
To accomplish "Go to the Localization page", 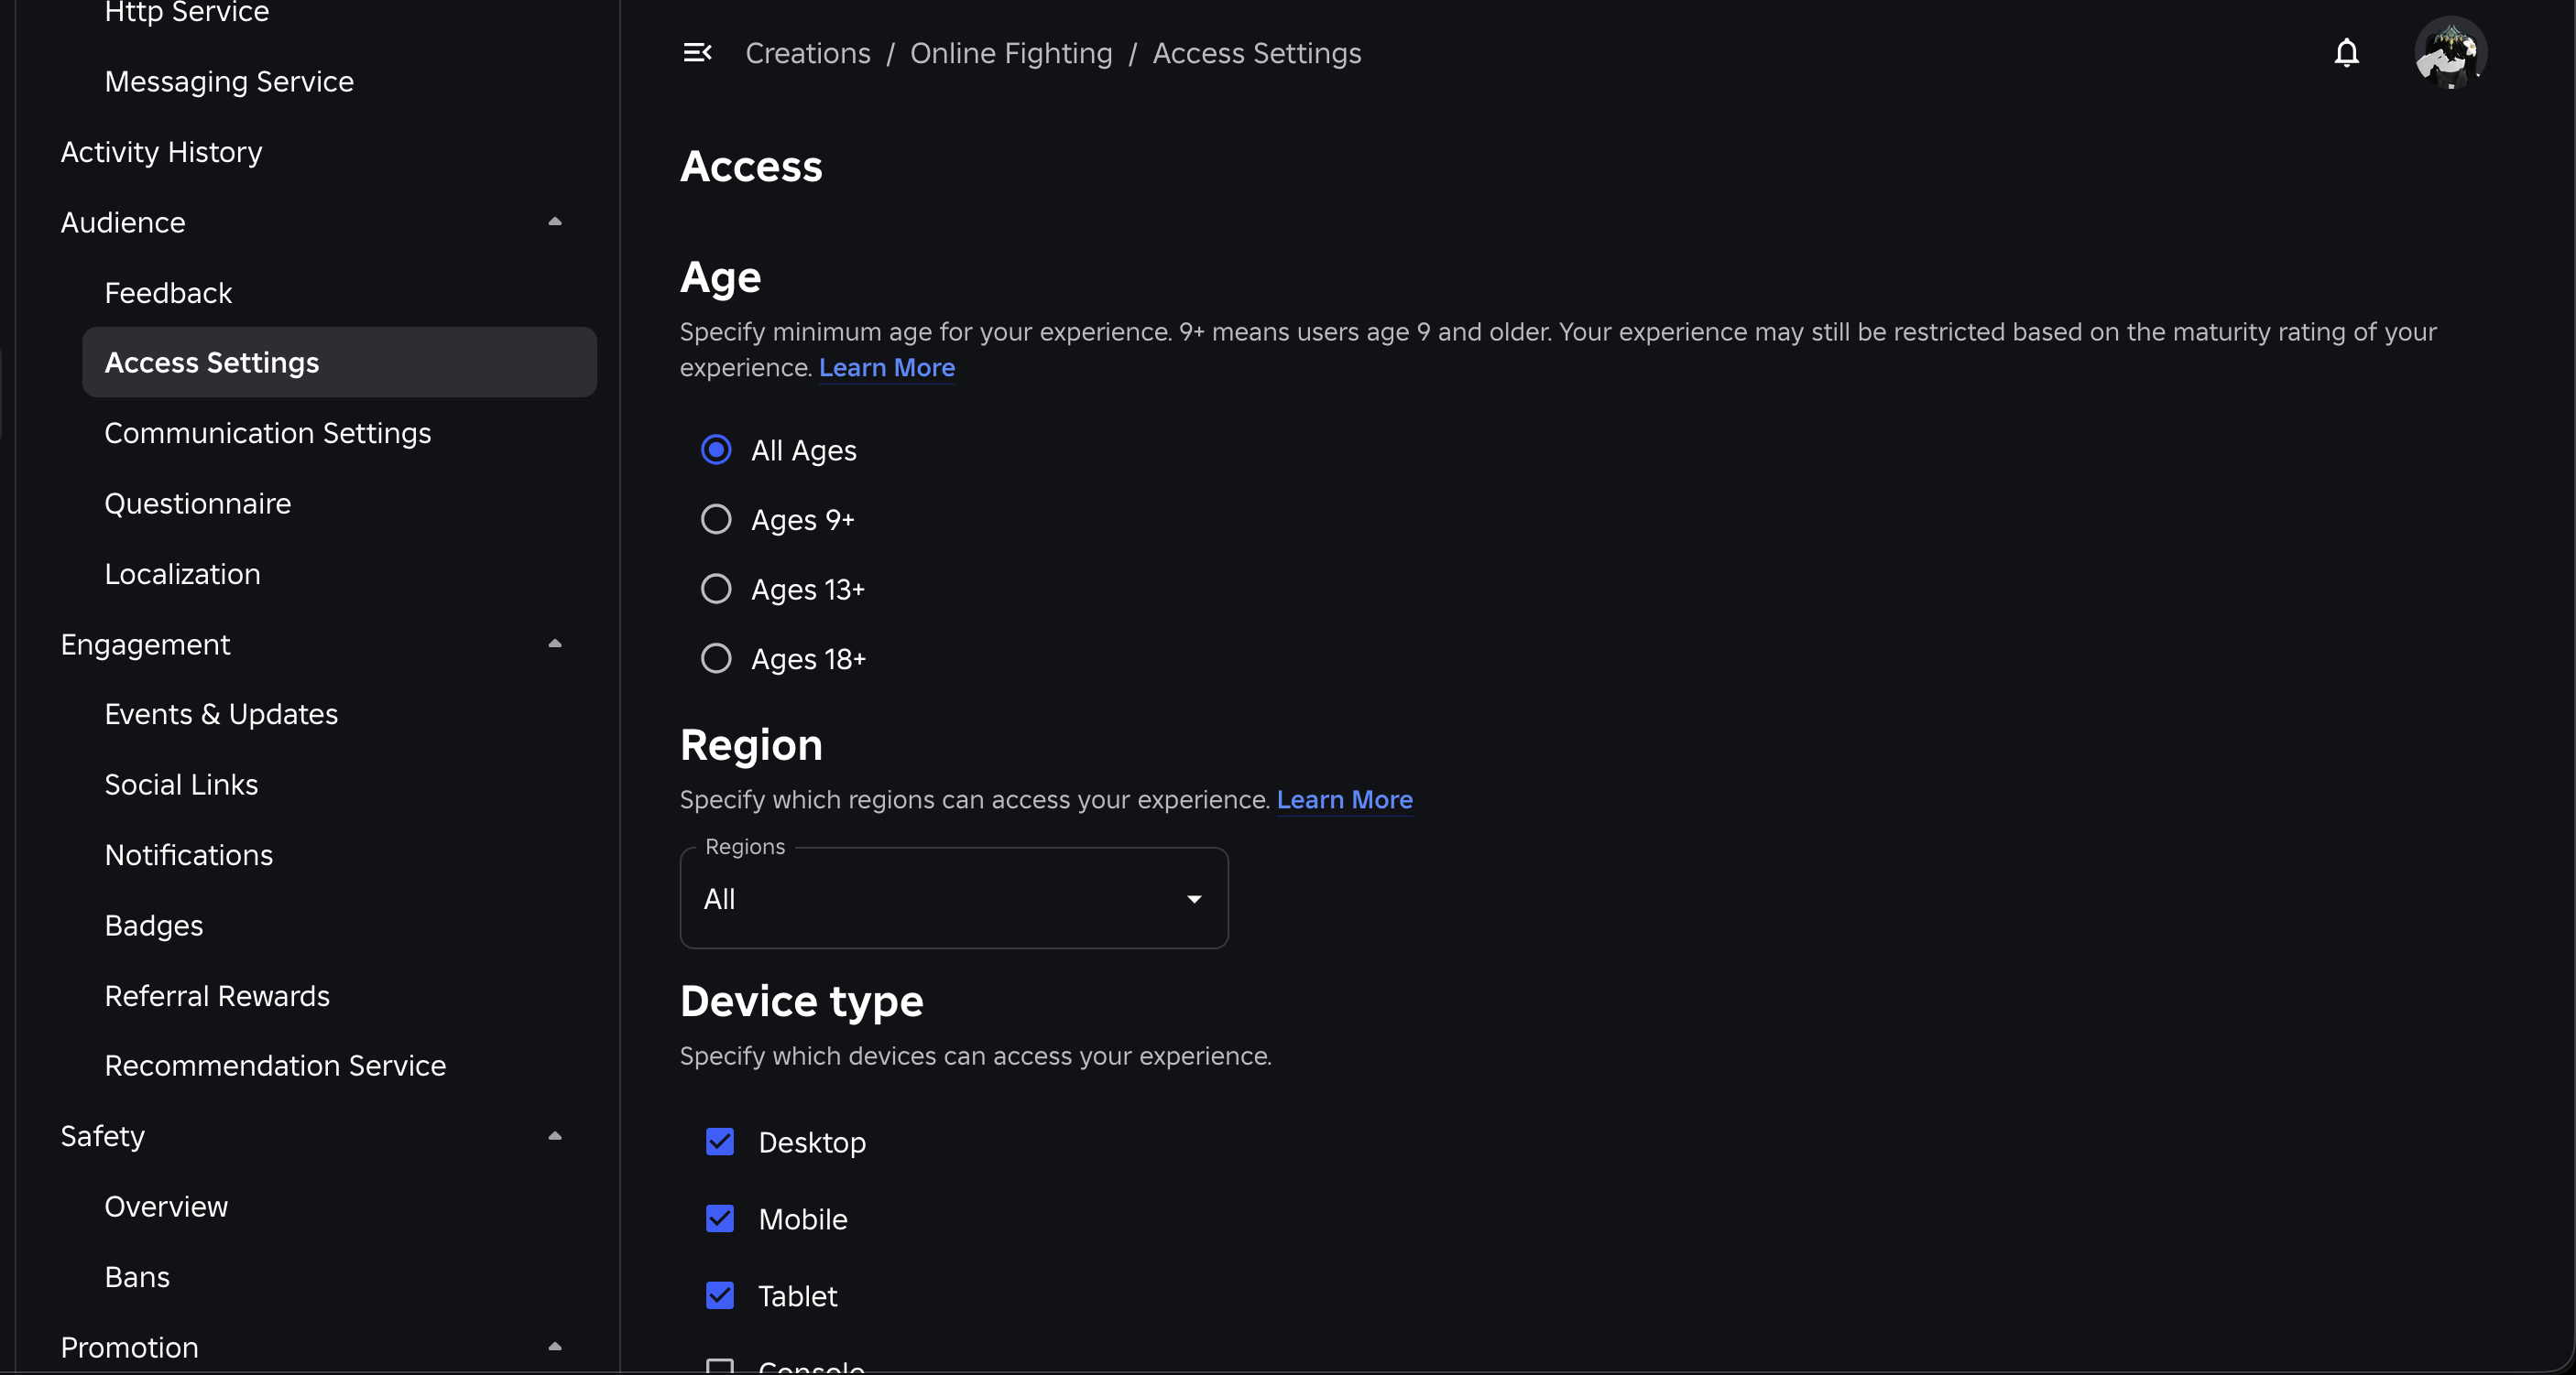I will tap(182, 574).
